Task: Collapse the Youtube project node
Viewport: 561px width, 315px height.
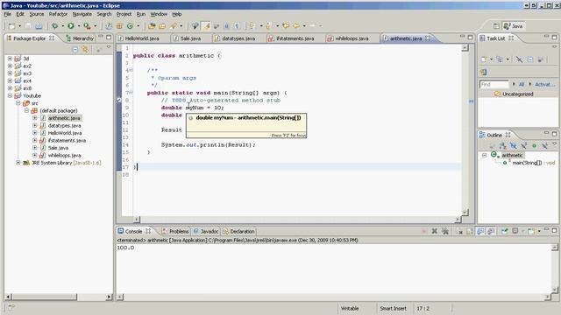Action: (10, 95)
